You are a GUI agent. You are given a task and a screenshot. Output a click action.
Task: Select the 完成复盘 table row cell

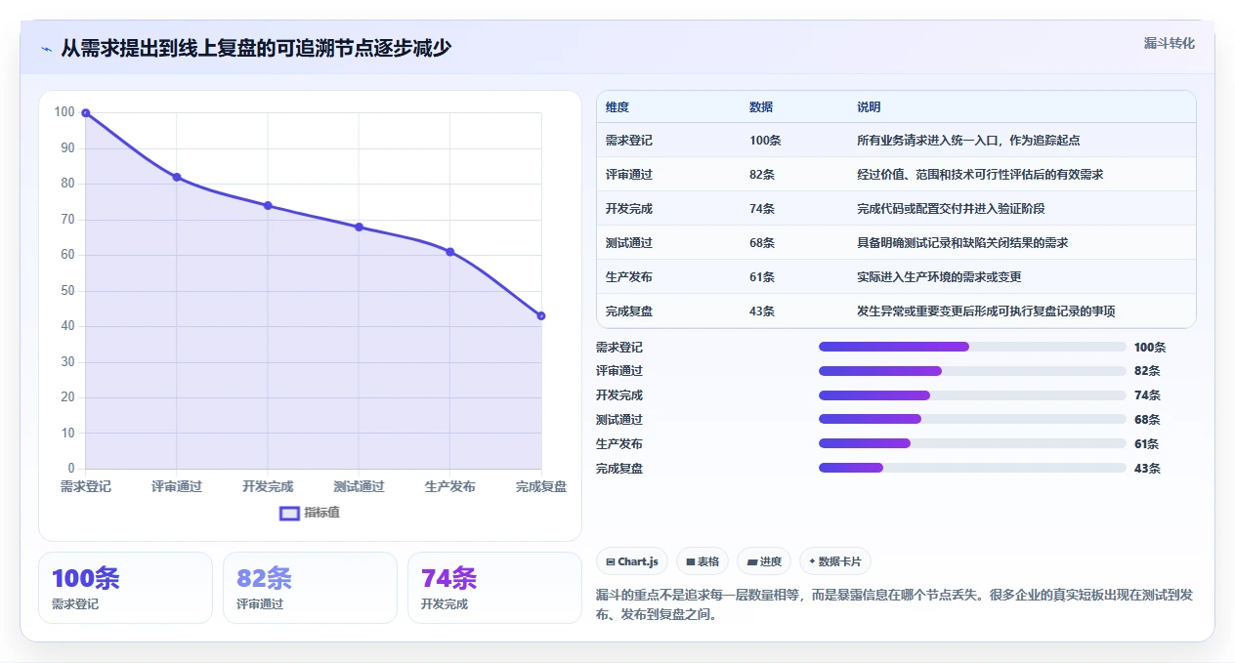point(629,311)
